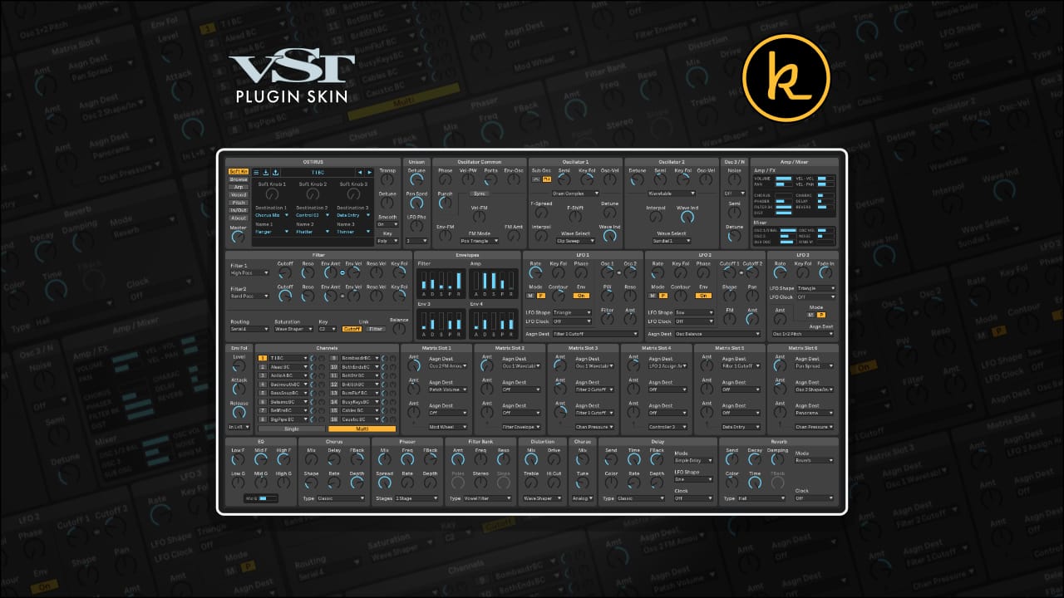Set LFO 2 Mode to M
1064x598 pixels.
(x=654, y=296)
